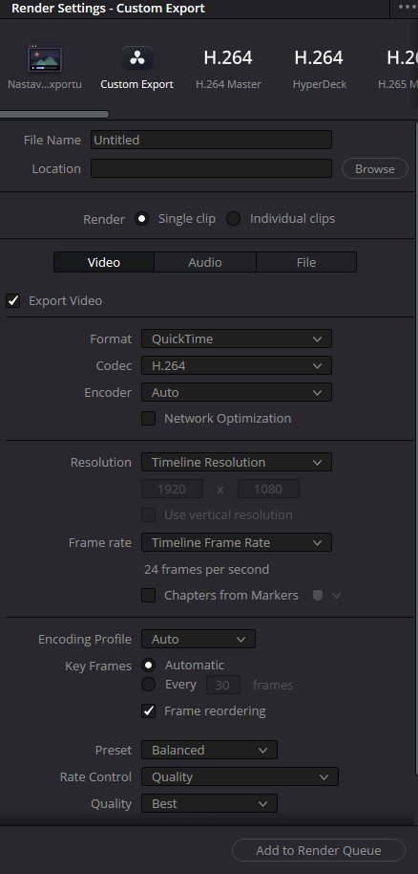This screenshot has width=418, height=874.
Task: Uncheck the Export Video checkbox
Action: coord(12,301)
